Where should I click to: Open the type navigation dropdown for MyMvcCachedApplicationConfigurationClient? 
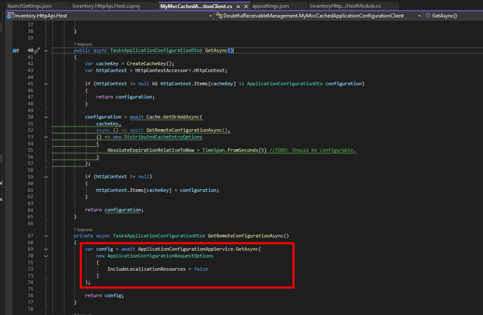[x=419, y=16]
